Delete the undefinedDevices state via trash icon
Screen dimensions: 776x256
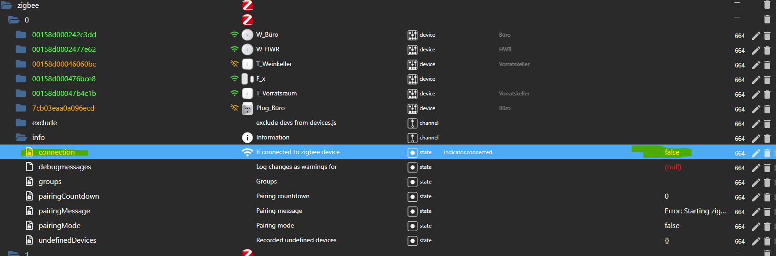tap(767, 241)
